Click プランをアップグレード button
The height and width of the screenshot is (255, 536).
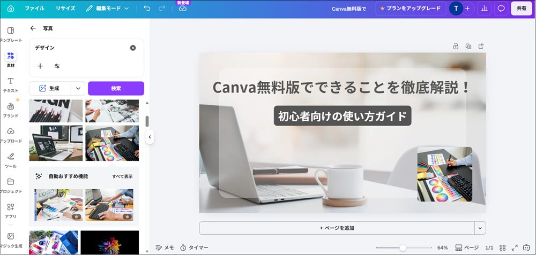click(x=411, y=9)
